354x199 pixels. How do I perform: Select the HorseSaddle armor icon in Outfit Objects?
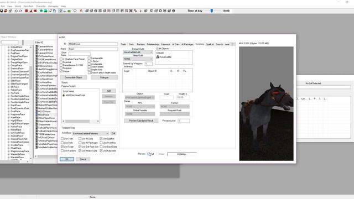point(158,57)
